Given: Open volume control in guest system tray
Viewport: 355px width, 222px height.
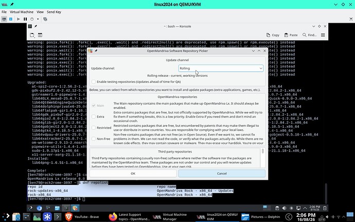Looking at the screenshot, I should 284,208.
